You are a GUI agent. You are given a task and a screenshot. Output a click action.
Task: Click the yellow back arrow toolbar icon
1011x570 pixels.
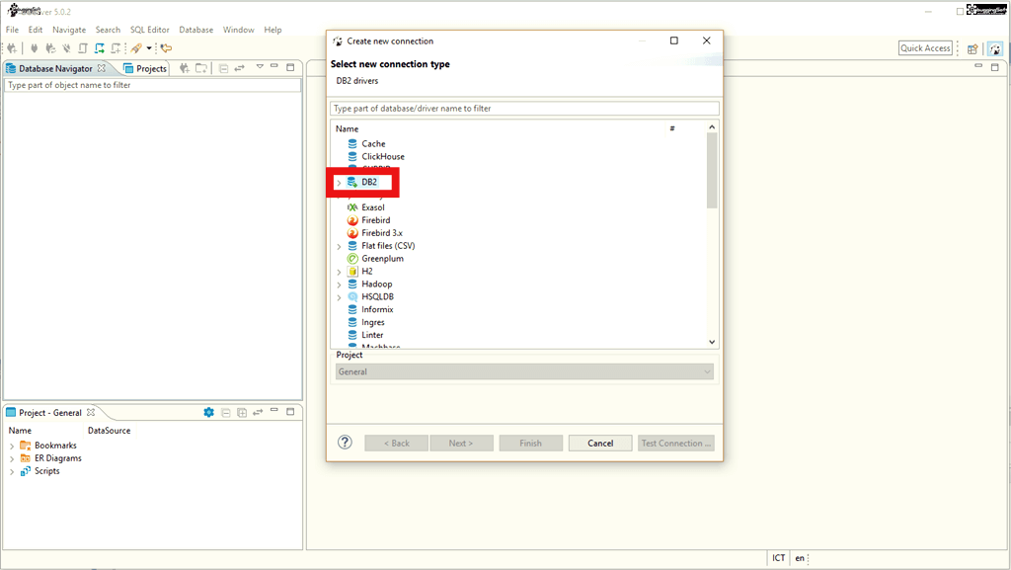pos(166,48)
